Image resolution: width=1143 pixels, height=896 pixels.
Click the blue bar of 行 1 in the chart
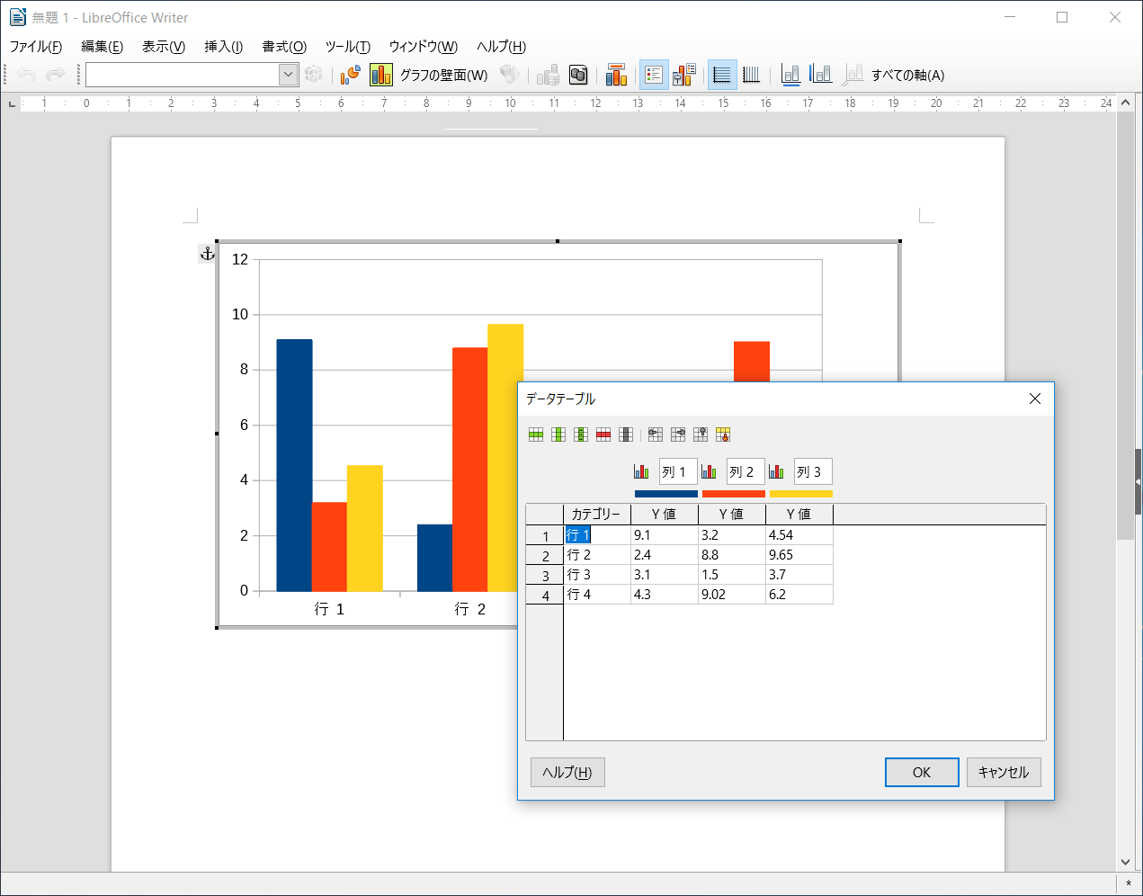pos(294,465)
